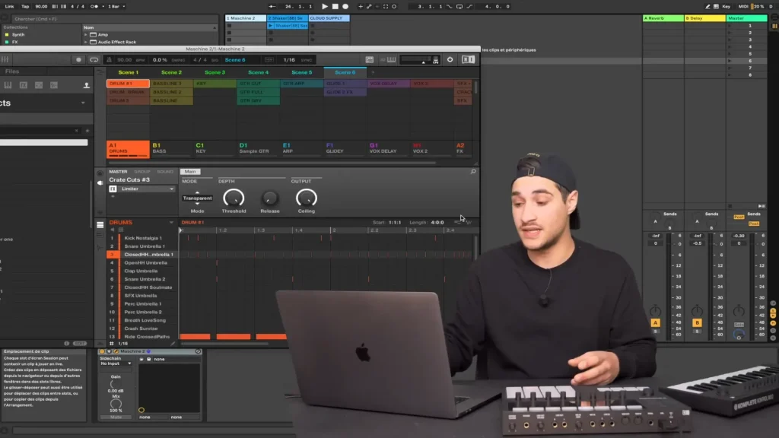The width and height of the screenshot is (779, 438).
Task: Select effects FX filter icon in browser
Action: pyautogui.click(x=24, y=85)
